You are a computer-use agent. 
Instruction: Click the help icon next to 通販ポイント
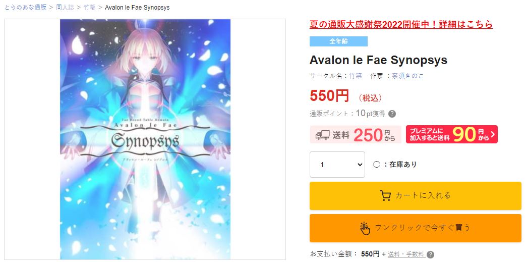[x=392, y=114]
